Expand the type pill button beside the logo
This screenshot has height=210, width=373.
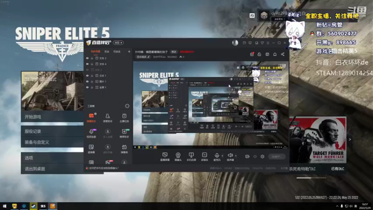tap(118, 42)
